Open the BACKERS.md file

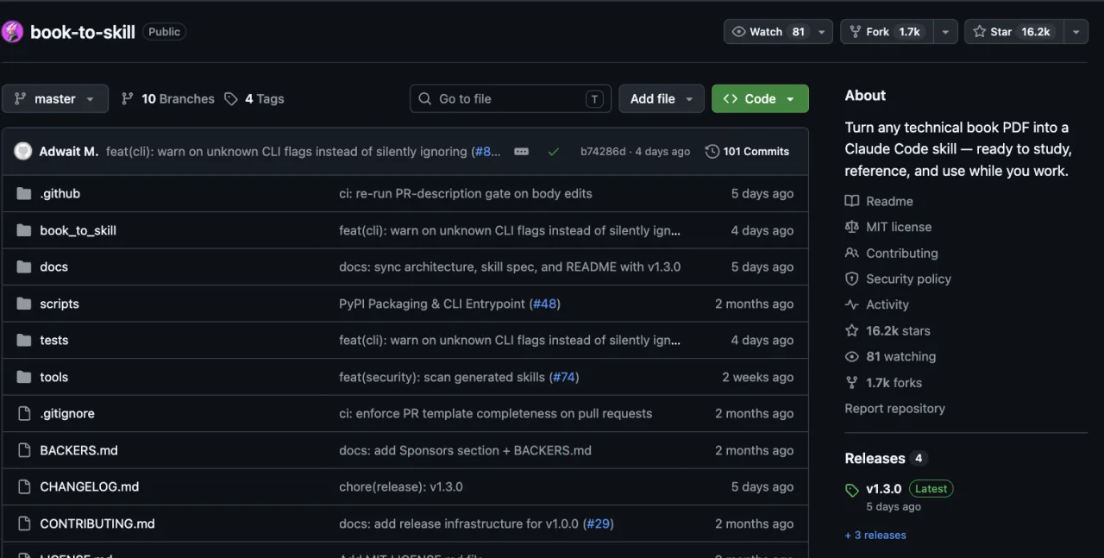pos(78,450)
